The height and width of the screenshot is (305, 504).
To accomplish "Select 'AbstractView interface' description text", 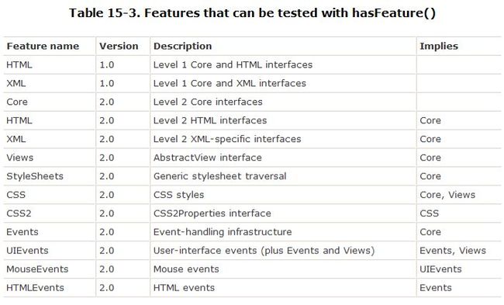I will (x=207, y=158).
